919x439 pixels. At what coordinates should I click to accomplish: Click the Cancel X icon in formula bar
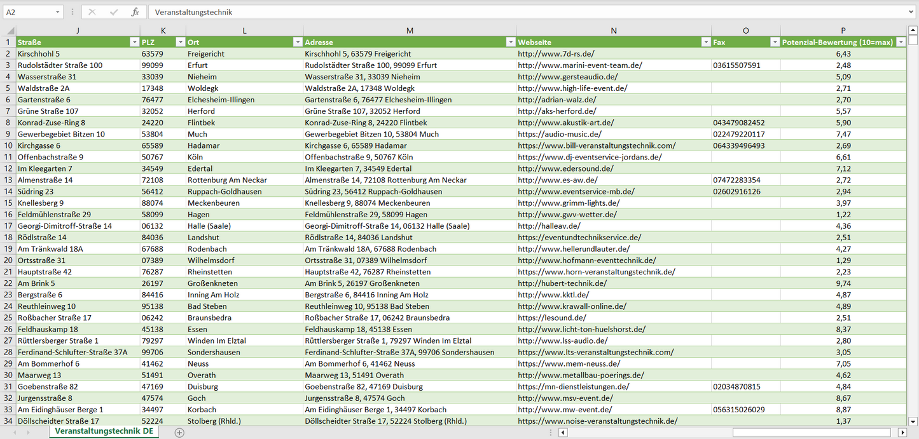coord(92,12)
